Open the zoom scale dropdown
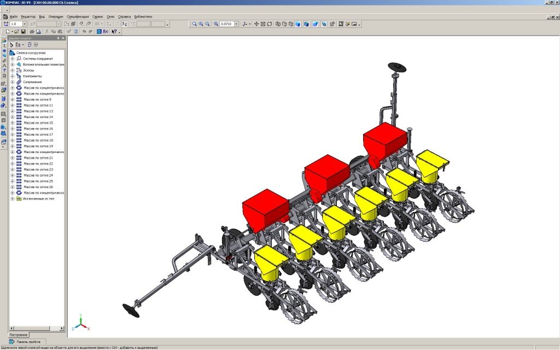Viewport: 560px width, 350px height. click(236, 24)
